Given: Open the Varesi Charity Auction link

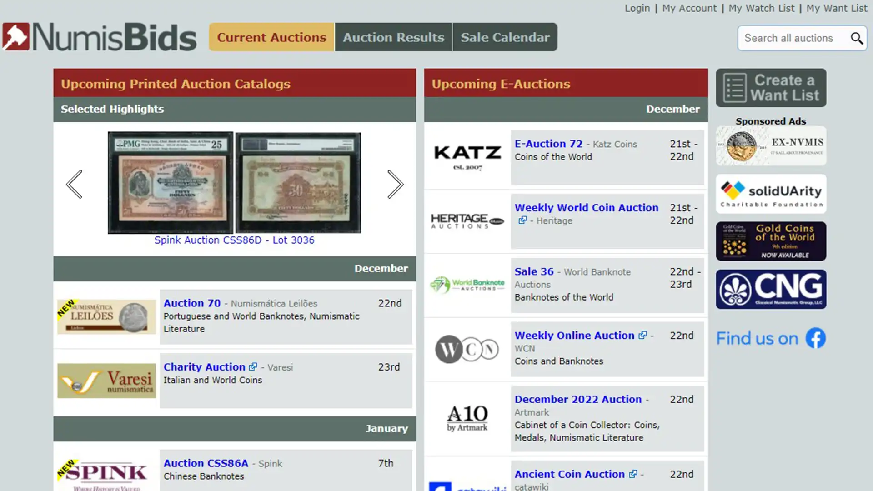Looking at the screenshot, I should click(204, 367).
